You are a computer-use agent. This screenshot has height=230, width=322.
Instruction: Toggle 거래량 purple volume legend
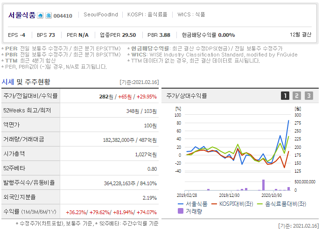[x=190, y=211]
